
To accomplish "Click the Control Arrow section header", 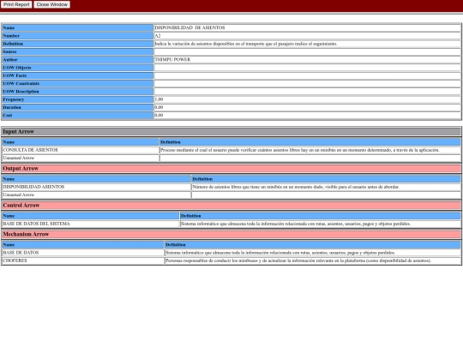I will 231,206.
